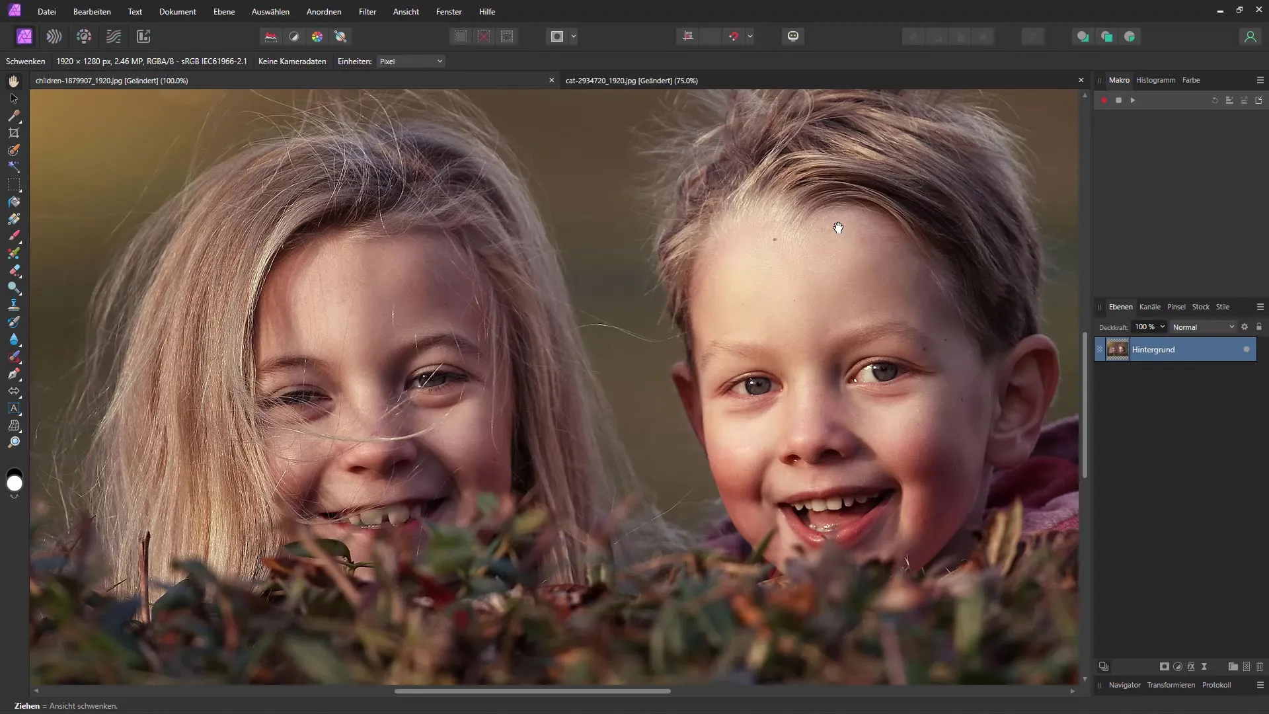The width and height of the screenshot is (1269, 714).
Task: Select the Dodge Brush tool
Action: coord(14,288)
